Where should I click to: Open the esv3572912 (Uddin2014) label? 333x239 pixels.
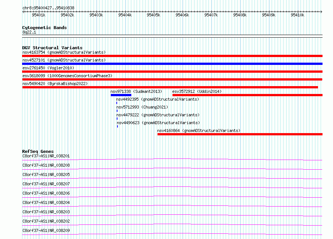coord(197,91)
